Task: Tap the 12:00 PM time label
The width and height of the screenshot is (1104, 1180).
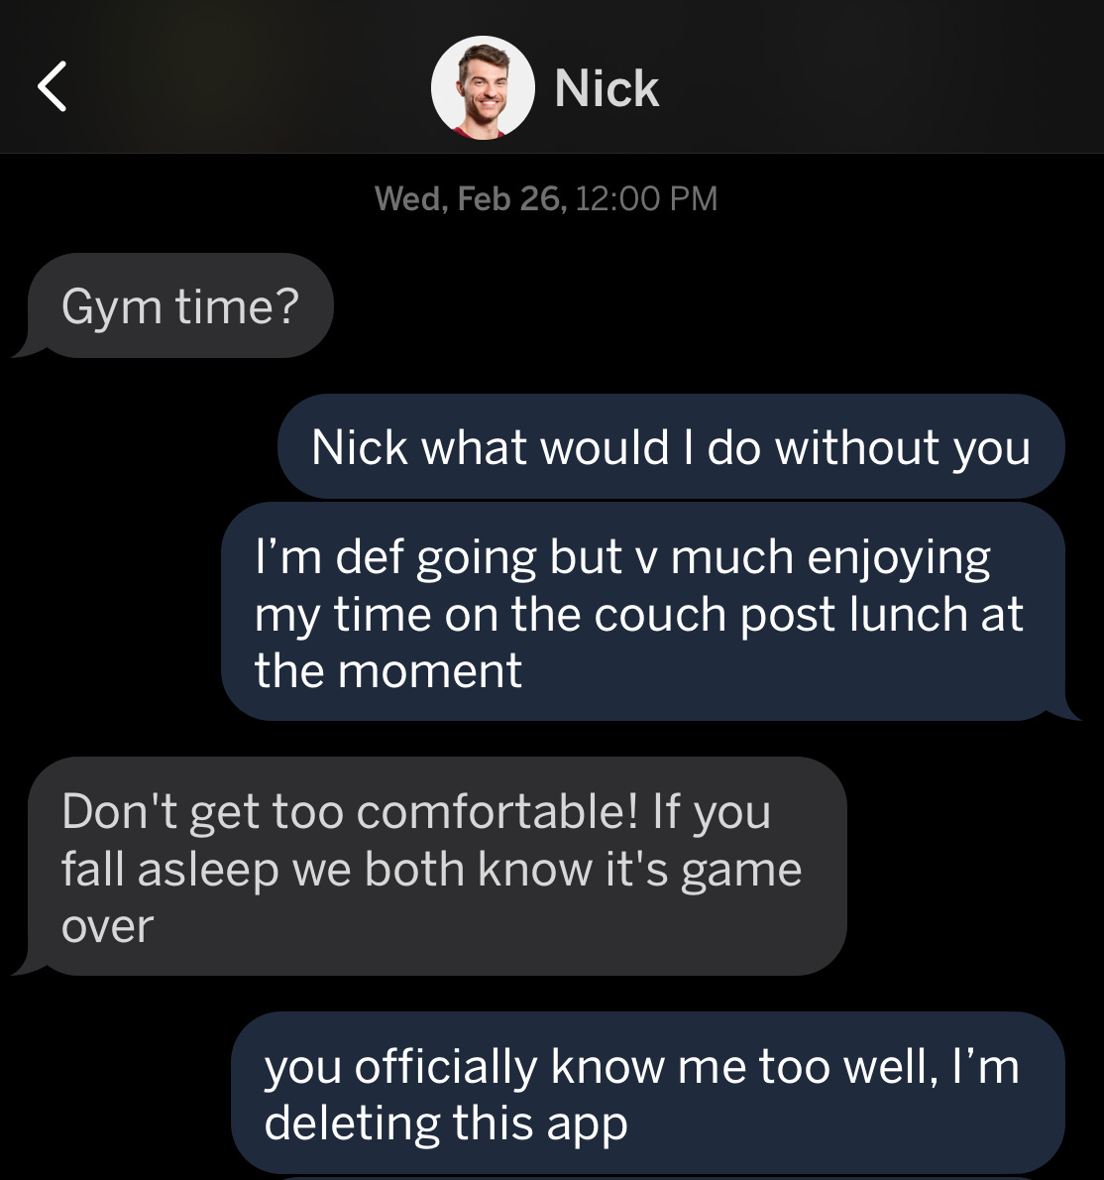Action: 647,198
